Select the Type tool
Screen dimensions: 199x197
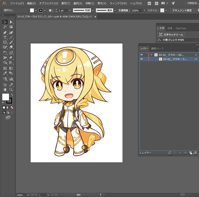point(5,37)
